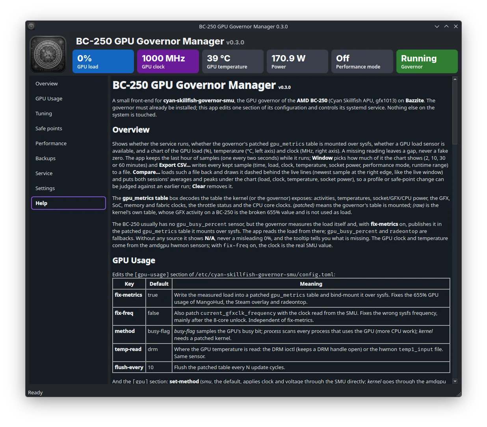Click the 39 °C GPU temperature card
Viewport: 487px width, 427px height.
pos(233,61)
